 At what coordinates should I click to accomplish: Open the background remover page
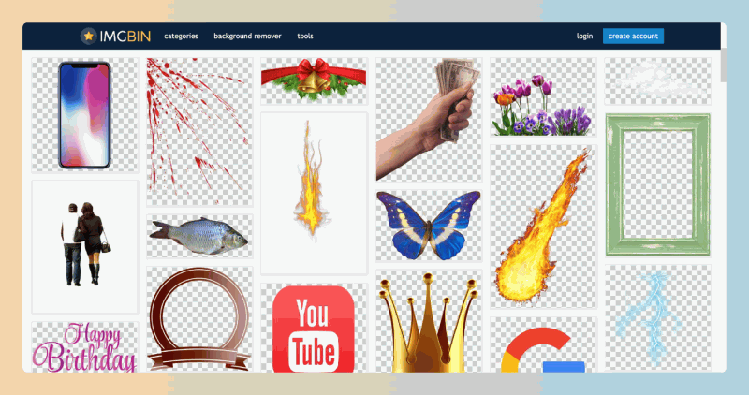coord(247,36)
